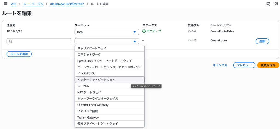Open the hamburger navigation menu
The width and height of the screenshot is (280, 129).
tap(5, 4)
